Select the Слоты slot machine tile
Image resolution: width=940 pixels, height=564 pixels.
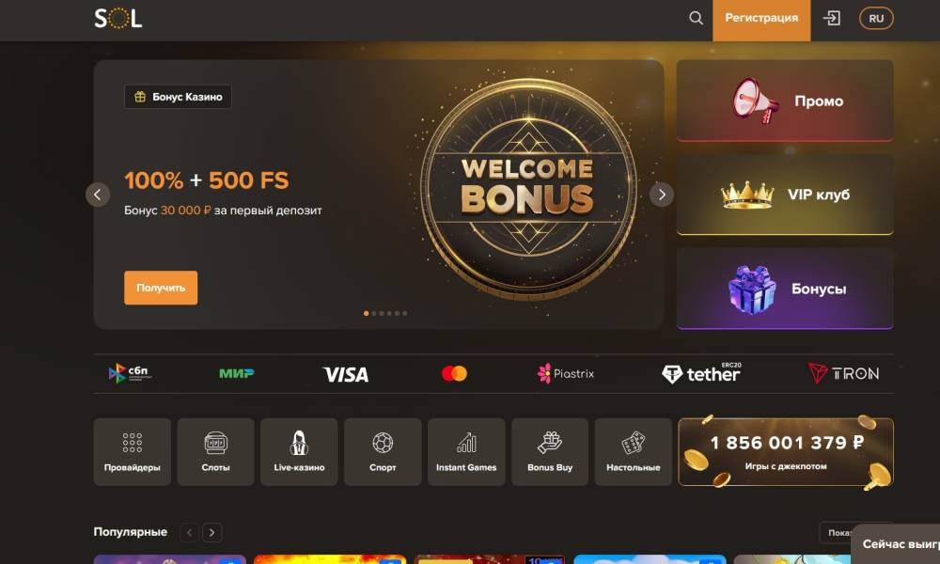216,452
